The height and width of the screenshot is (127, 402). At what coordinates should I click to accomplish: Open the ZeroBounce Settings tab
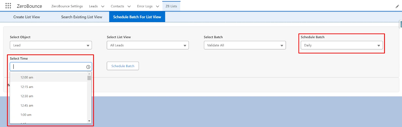(x=67, y=6)
